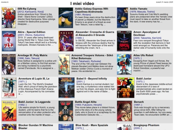Open the Blocker Gundan IV poster thumbnail
This screenshot has width=174, height=130.
(9, 127)
